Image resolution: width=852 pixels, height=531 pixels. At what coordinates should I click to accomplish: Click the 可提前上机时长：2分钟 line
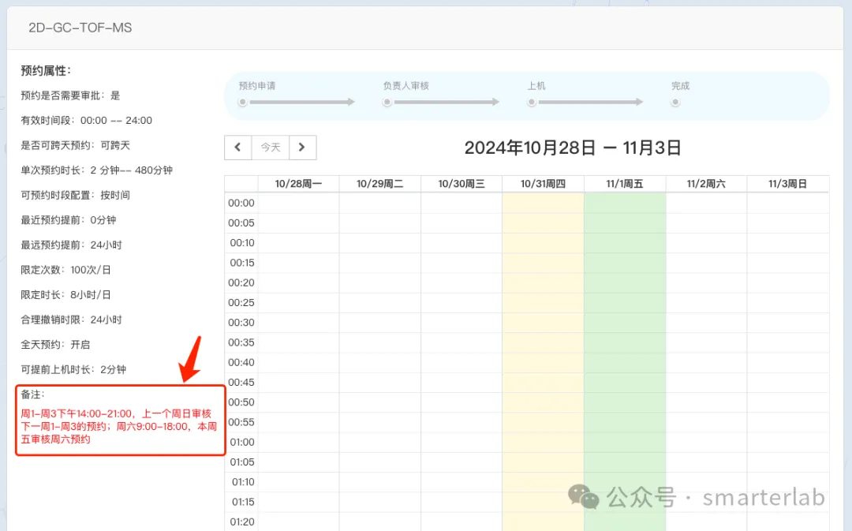[x=73, y=369]
